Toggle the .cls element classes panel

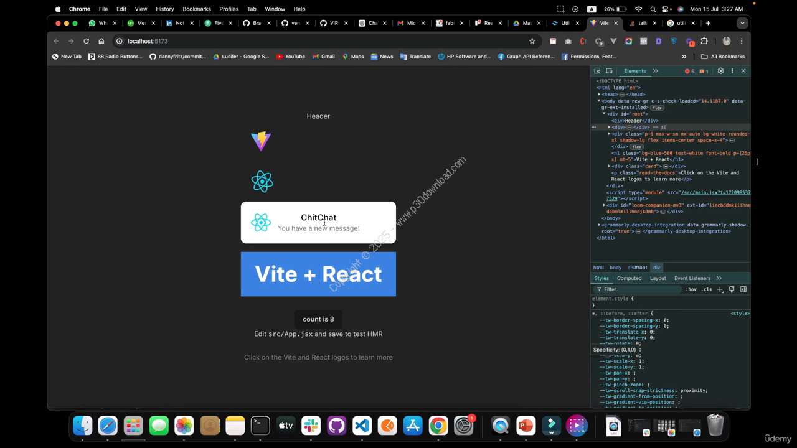pyautogui.click(x=707, y=289)
